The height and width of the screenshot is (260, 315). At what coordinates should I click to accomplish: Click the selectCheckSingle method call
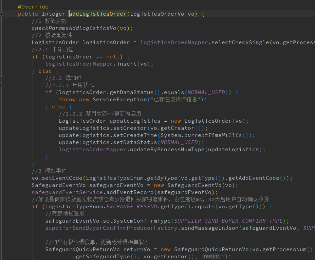click(x=240, y=42)
